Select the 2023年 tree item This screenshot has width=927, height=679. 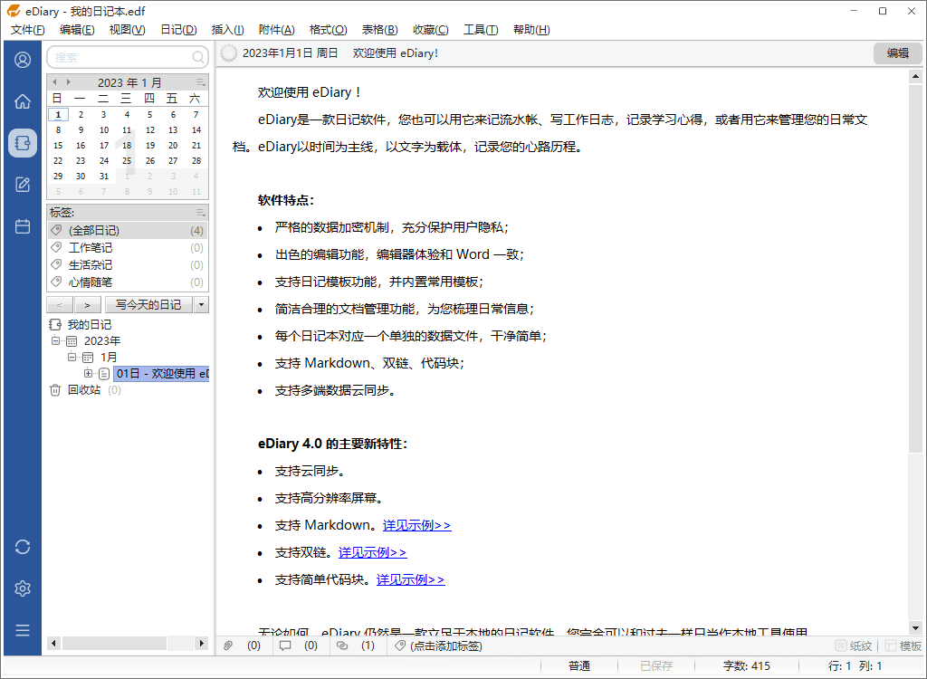point(102,340)
